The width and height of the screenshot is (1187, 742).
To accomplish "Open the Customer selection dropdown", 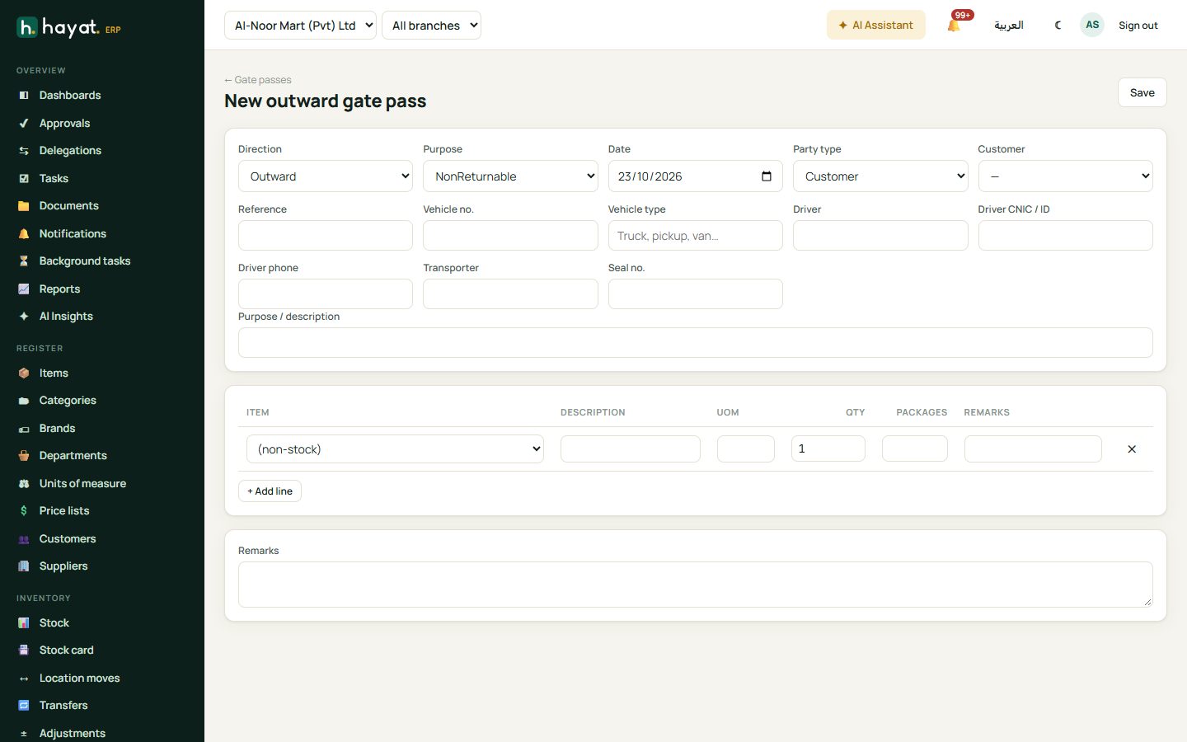I will 1065,176.
